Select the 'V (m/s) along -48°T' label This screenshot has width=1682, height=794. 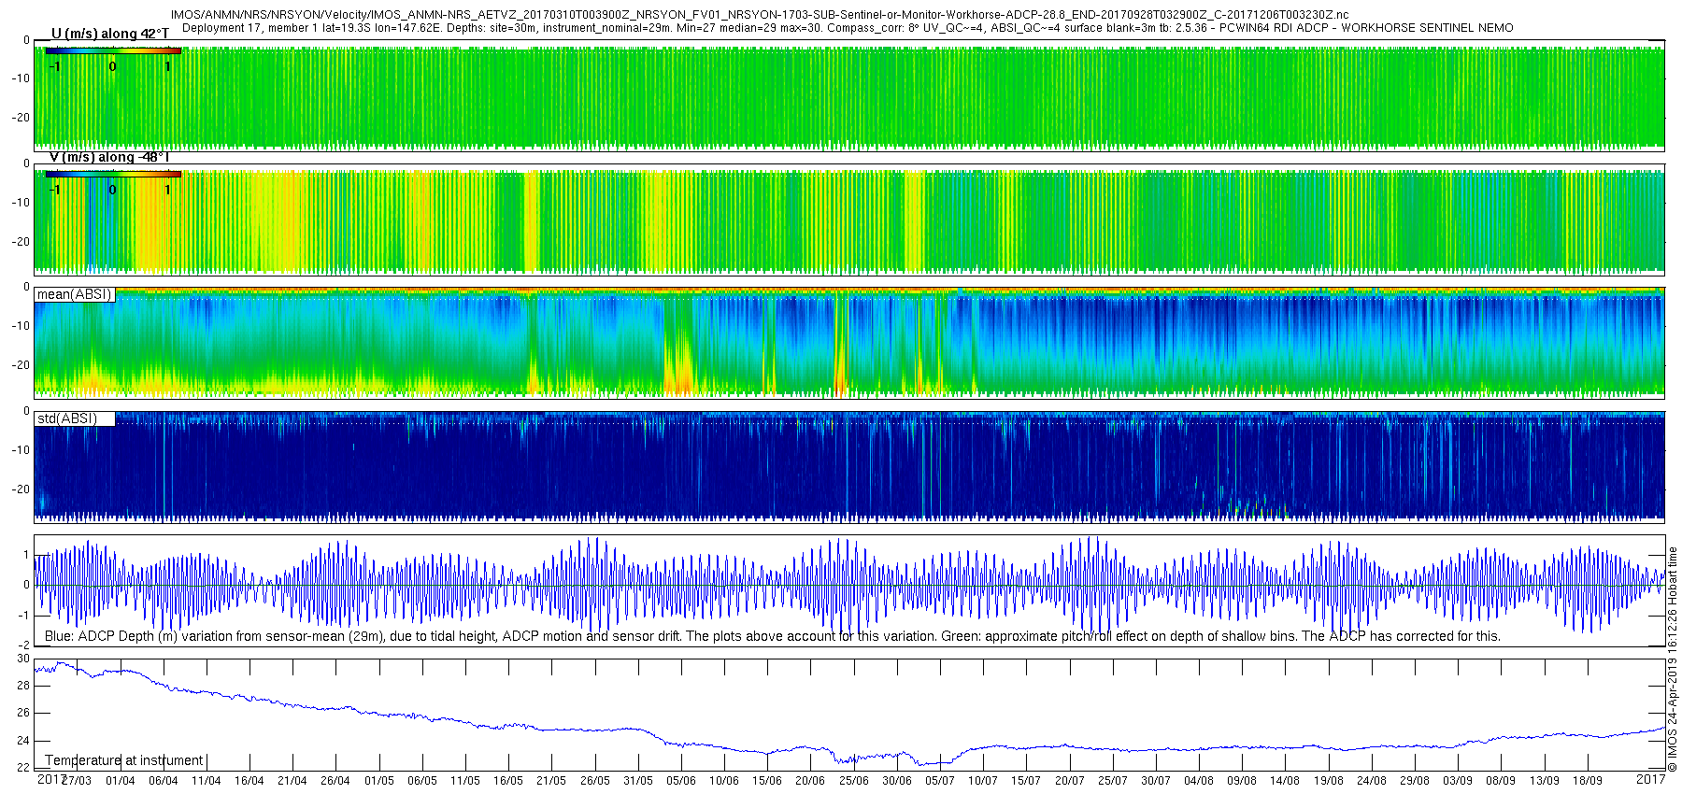click(108, 158)
